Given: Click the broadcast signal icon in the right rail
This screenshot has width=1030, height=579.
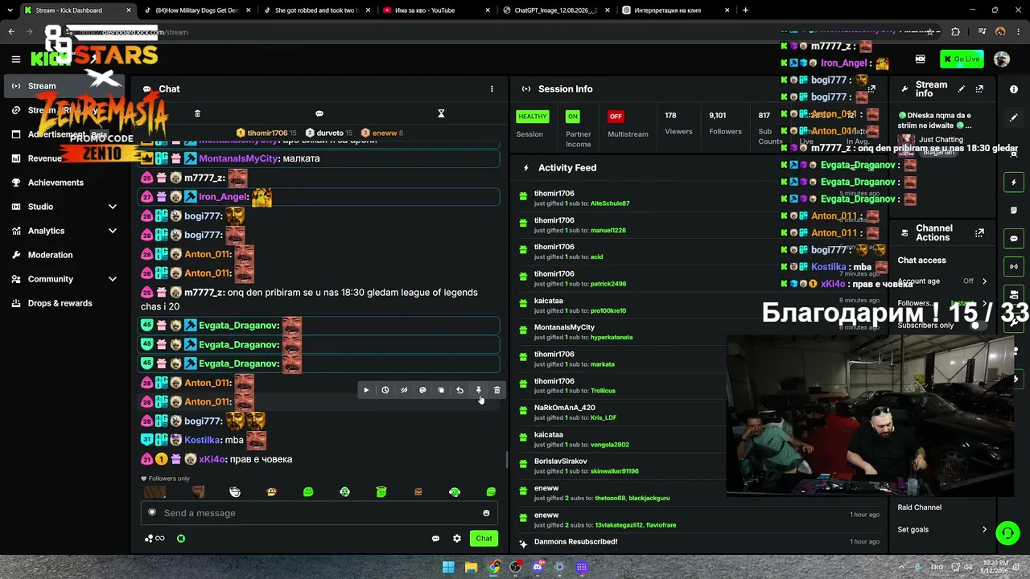Looking at the screenshot, I should [x=1014, y=266].
